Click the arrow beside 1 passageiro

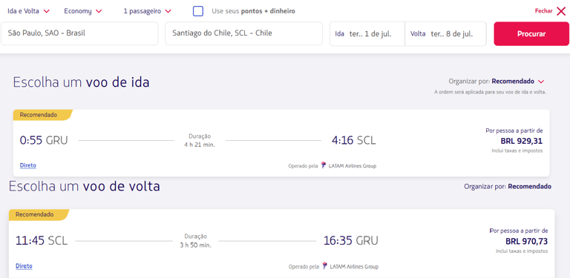(x=168, y=11)
